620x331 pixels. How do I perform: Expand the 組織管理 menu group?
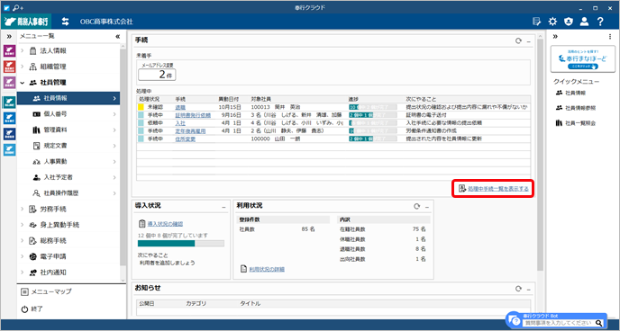pos(23,67)
